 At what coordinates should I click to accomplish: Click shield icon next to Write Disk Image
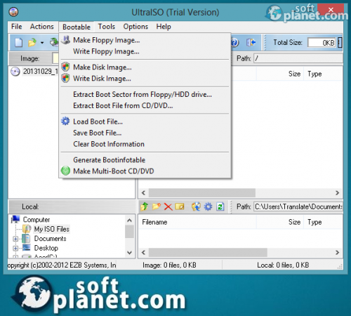65,78
